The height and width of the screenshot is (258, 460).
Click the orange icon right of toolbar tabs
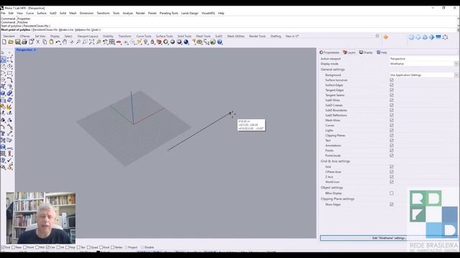(x=386, y=37)
